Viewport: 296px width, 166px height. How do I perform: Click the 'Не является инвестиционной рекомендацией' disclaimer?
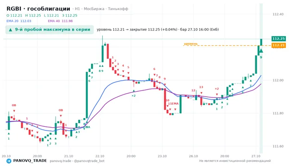coord(235,161)
